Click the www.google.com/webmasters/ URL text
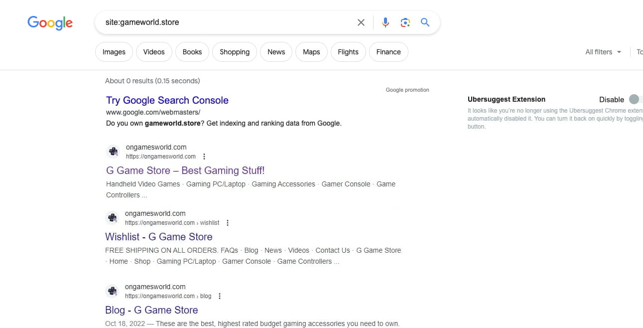The width and height of the screenshot is (643, 328). click(153, 112)
